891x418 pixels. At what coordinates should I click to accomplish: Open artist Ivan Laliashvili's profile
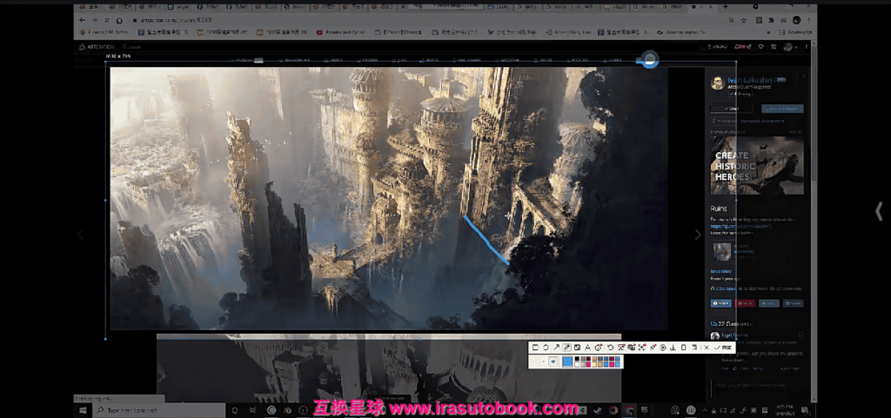751,80
